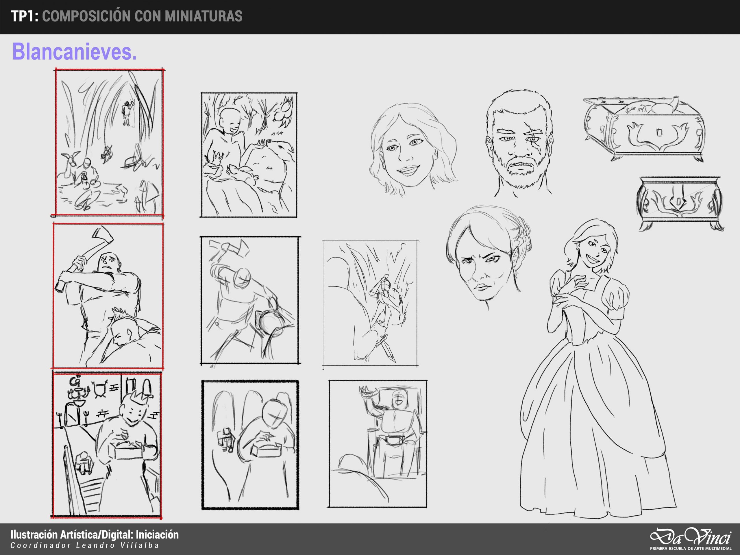This screenshot has width=740, height=555.
Task: Select the red-framed axe-wielding huntsman sketch
Action: coord(108,296)
